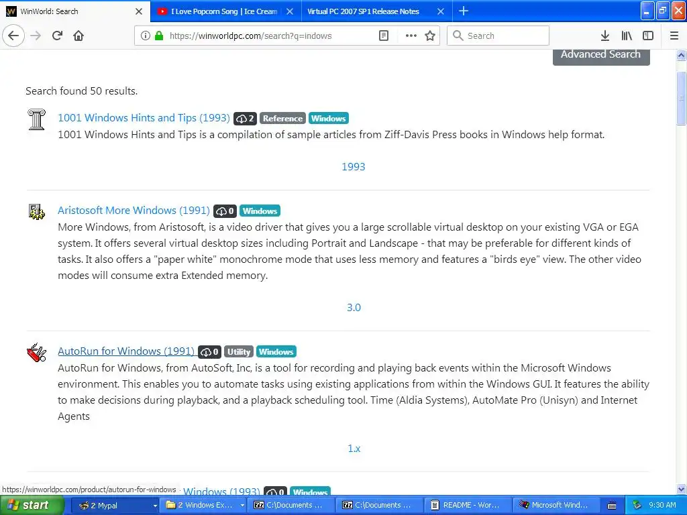The height and width of the screenshot is (515, 687).
Task: Open the downloads panel
Action: (x=604, y=36)
